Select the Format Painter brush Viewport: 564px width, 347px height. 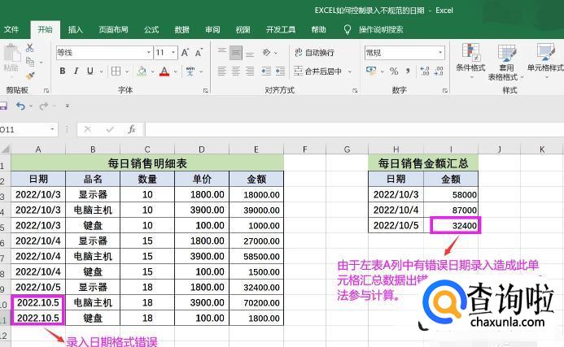[30, 76]
